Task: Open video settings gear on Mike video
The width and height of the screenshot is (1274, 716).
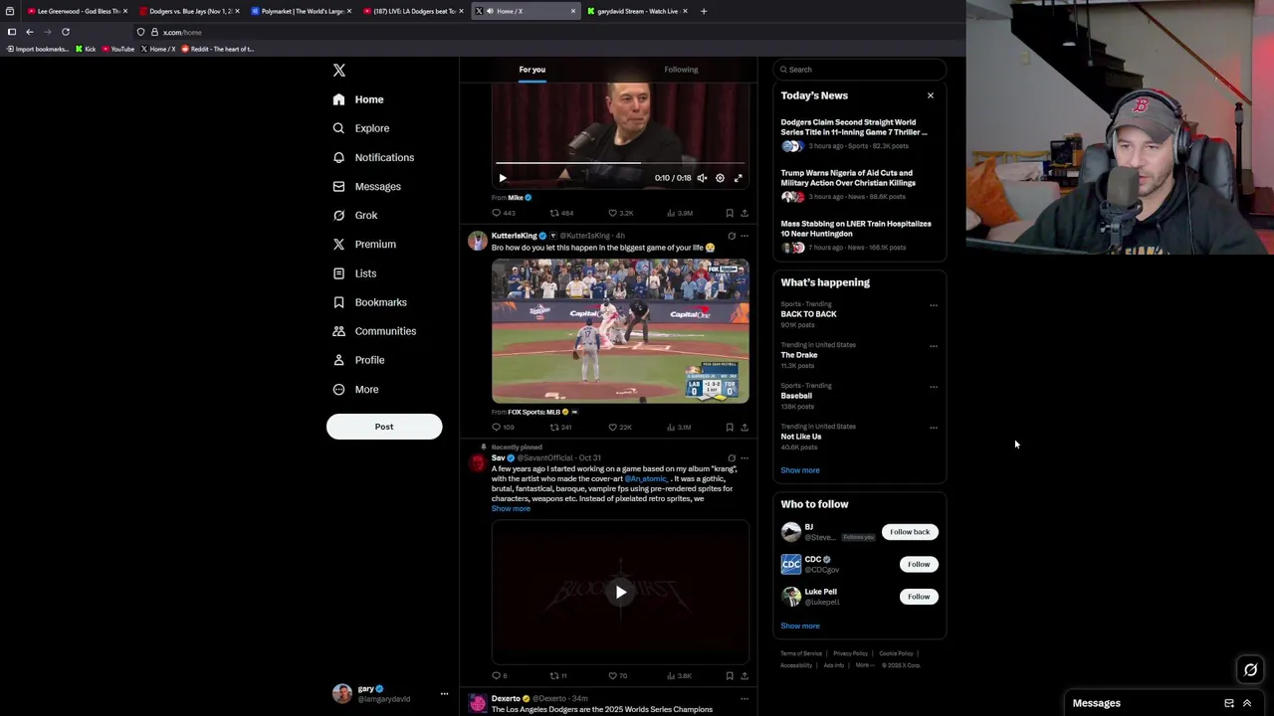Action: [720, 178]
